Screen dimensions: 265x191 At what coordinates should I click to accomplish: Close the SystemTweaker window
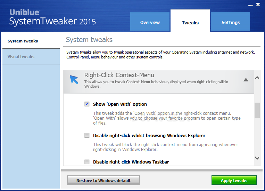coord(258,5)
